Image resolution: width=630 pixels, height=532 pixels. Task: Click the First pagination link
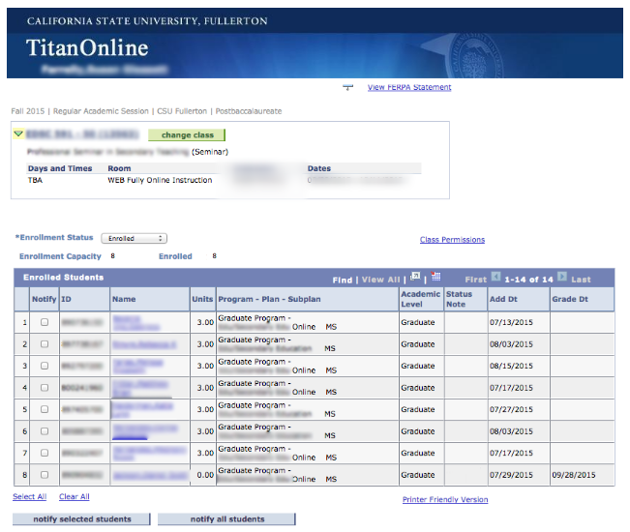coord(476,280)
